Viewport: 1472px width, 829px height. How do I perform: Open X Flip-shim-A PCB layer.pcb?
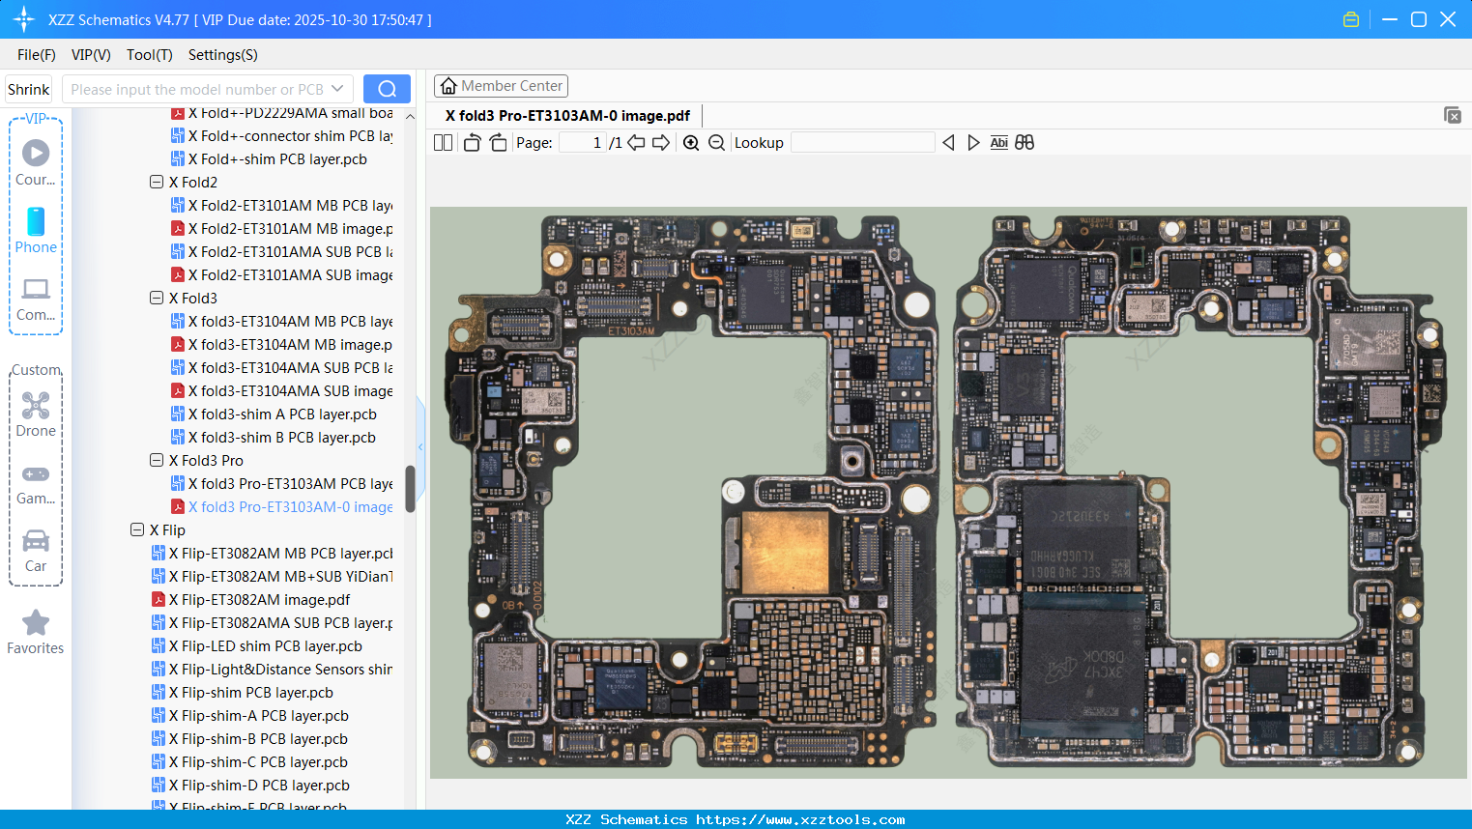pyautogui.click(x=250, y=715)
